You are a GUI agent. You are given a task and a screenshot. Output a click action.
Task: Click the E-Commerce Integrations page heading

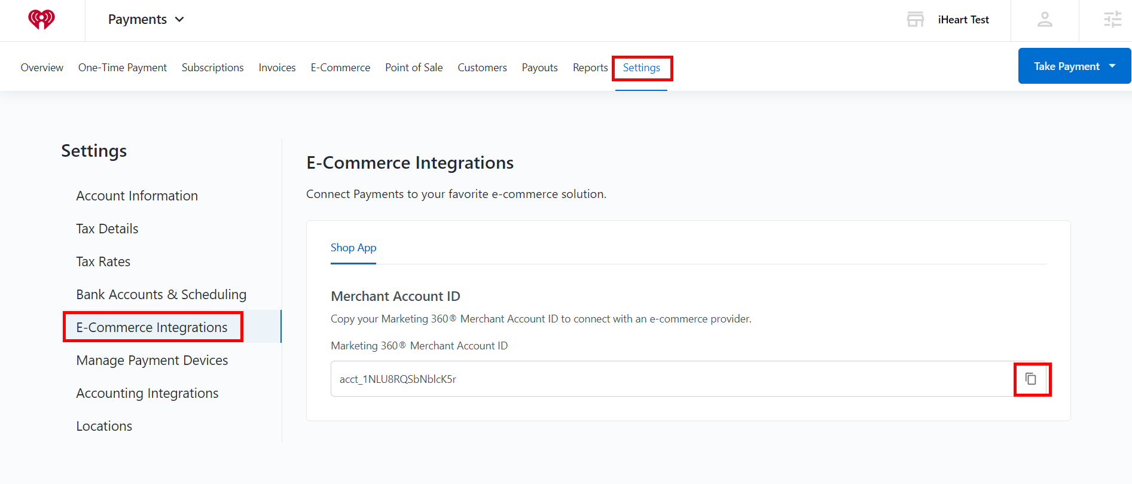click(x=410, y=163)
